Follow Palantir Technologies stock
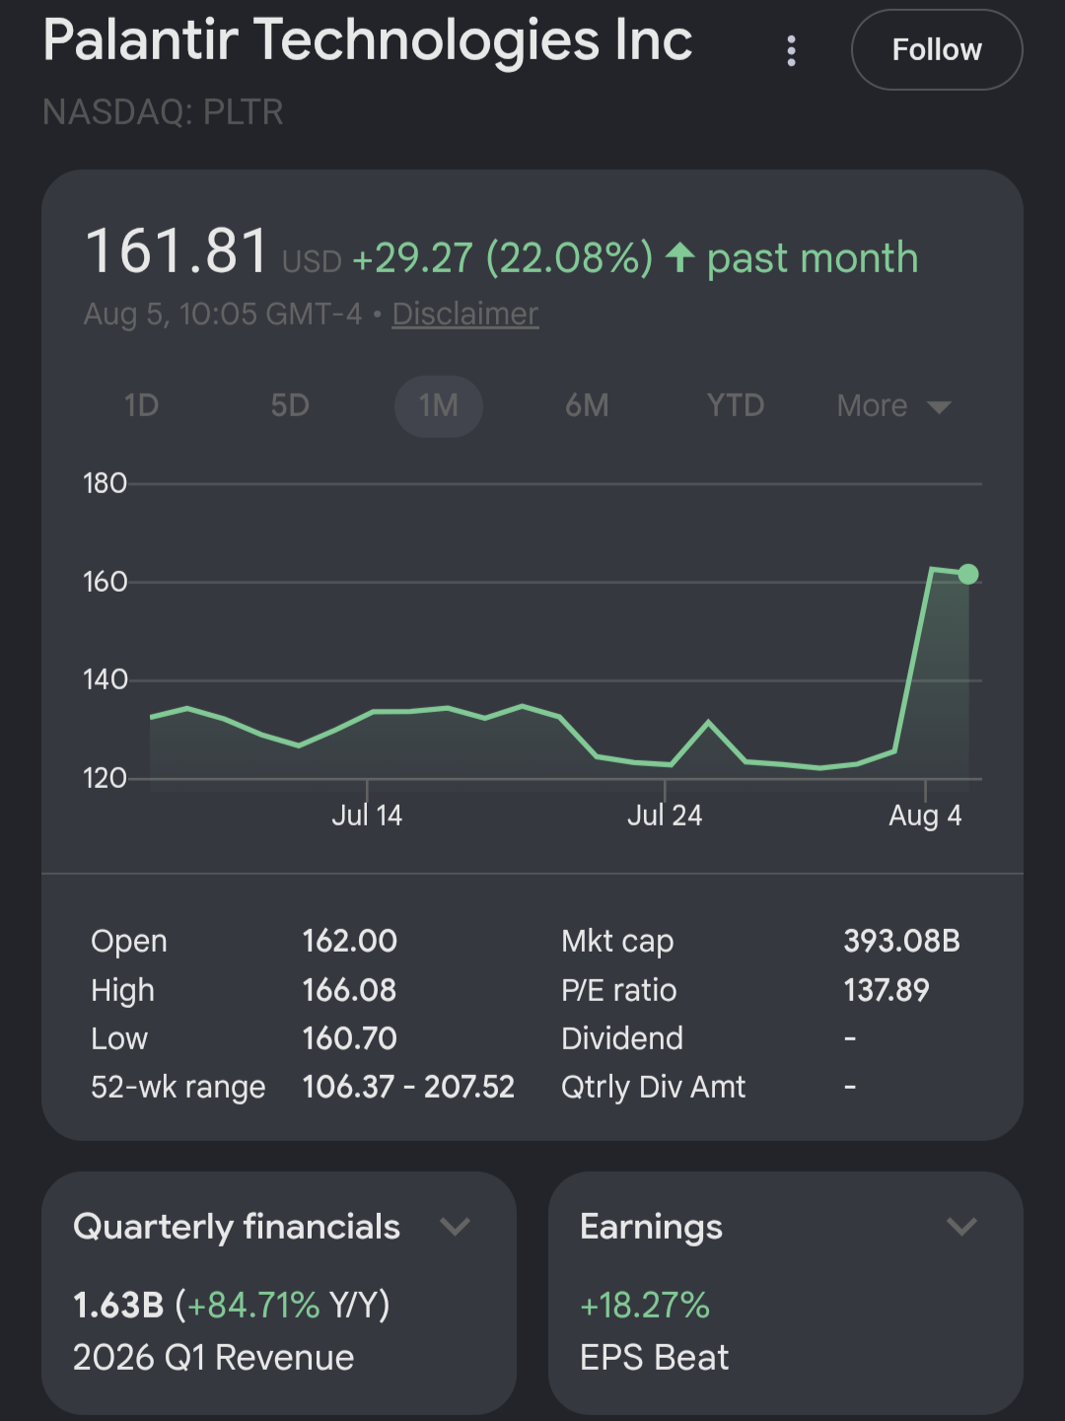1065x1421 pixels. 937,49
